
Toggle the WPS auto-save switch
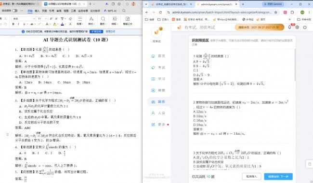click(x=15, y=11)
